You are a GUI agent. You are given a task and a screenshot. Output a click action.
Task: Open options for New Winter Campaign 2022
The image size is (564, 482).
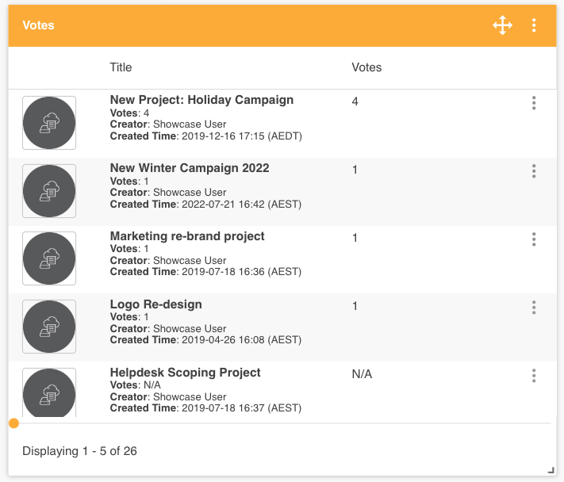click(x=534, y=171)
